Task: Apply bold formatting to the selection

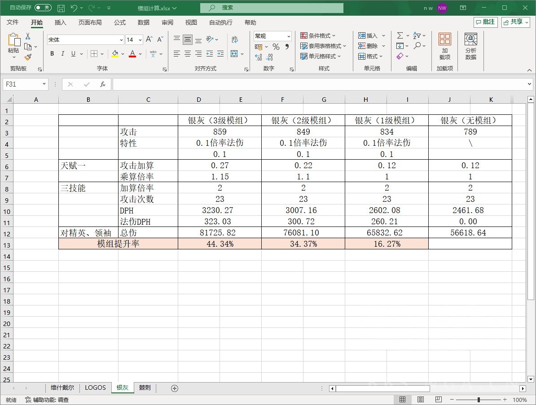Action: (52, 53)
